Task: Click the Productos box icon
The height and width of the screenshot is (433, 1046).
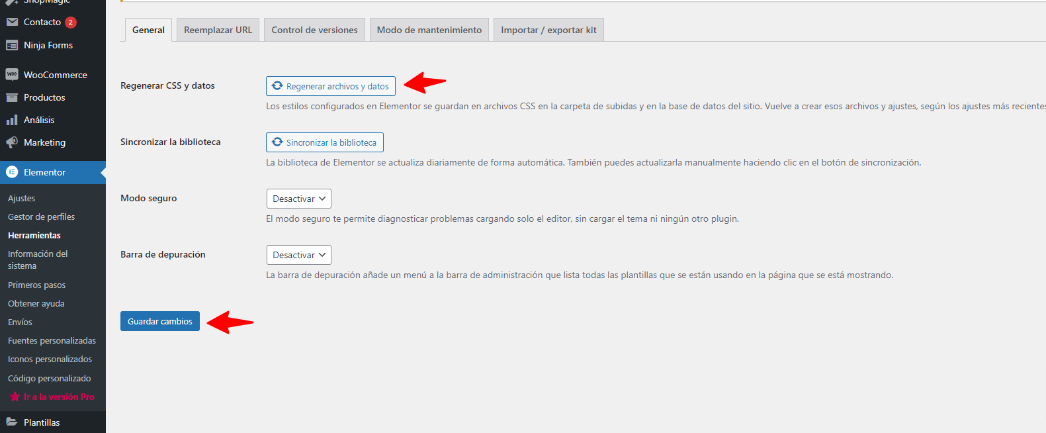Action: tap(12, 97)
